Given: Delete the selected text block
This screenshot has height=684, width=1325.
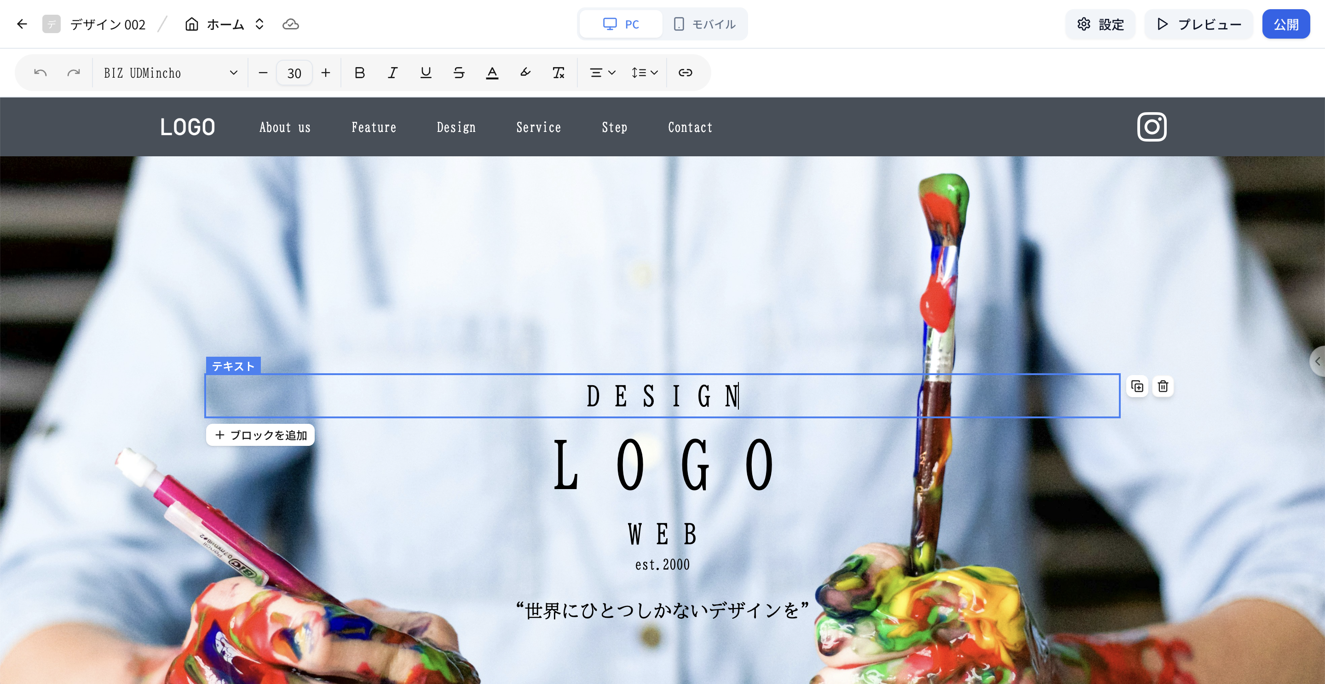Looking at the screenshot, I should [x=1163, y=386].
